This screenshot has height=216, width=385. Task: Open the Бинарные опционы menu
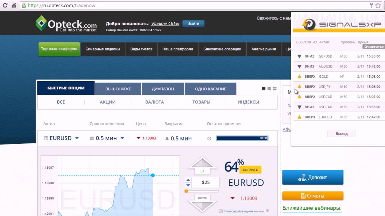pos(103,49)
